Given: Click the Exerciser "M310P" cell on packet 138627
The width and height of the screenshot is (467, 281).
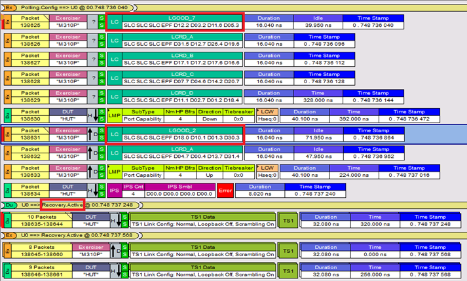Looking at the screenshot, I should click(x=68, y=60).
